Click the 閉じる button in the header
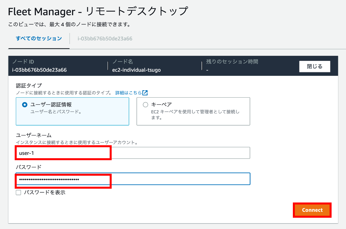The image size is (346, 229). (x=314, y=66)
